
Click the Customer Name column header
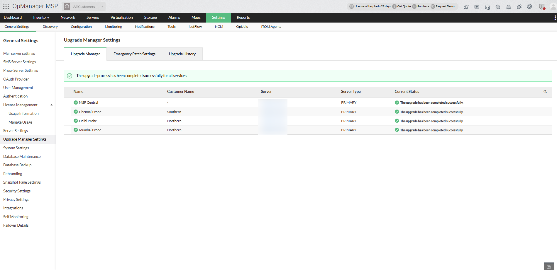(180, 92)
